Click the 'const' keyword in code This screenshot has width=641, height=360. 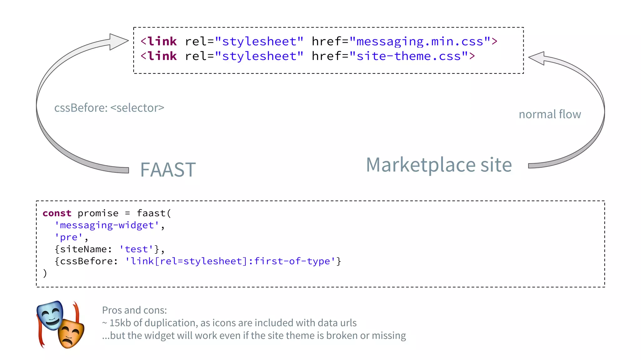click(57, 213)
